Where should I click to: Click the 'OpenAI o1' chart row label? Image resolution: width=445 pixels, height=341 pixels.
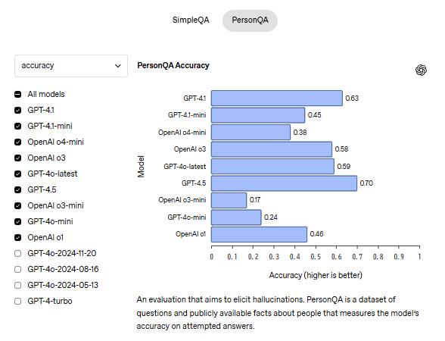tap(191, 234)
